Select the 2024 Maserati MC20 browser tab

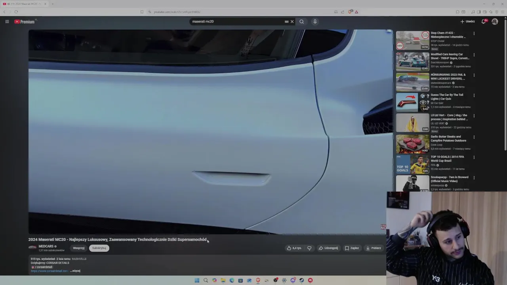click(x=25, y=4)
